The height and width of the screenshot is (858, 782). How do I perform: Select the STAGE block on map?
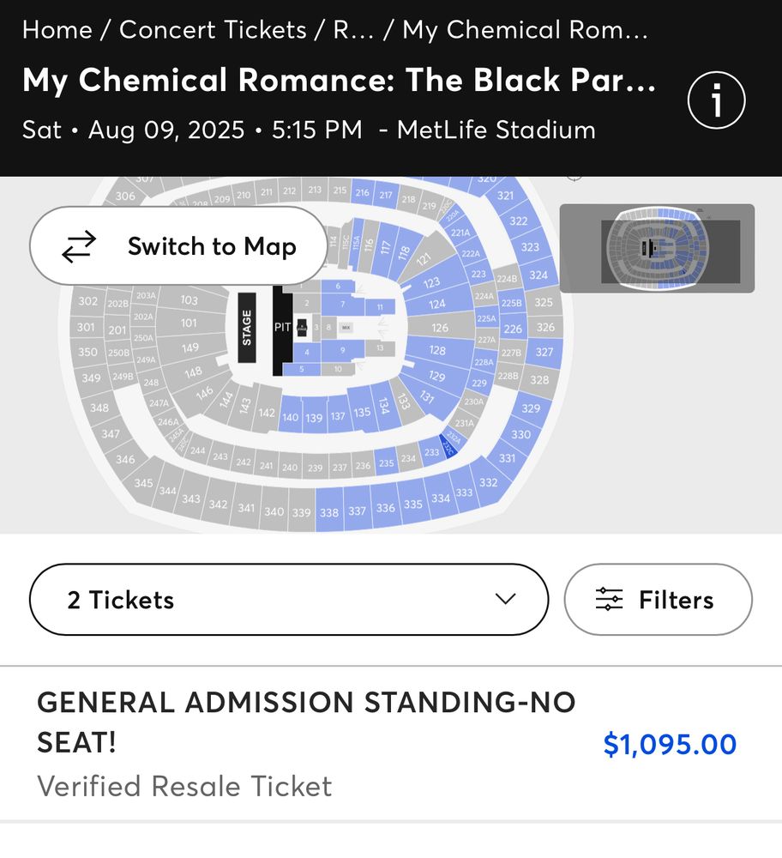pos(247,327)
